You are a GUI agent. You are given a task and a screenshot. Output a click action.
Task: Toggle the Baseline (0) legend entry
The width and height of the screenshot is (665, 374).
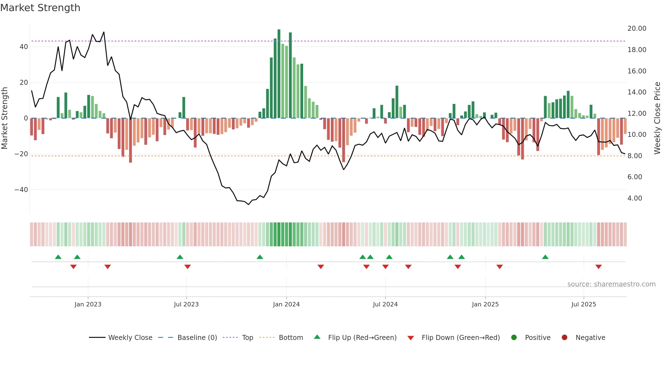pos(188,337)
